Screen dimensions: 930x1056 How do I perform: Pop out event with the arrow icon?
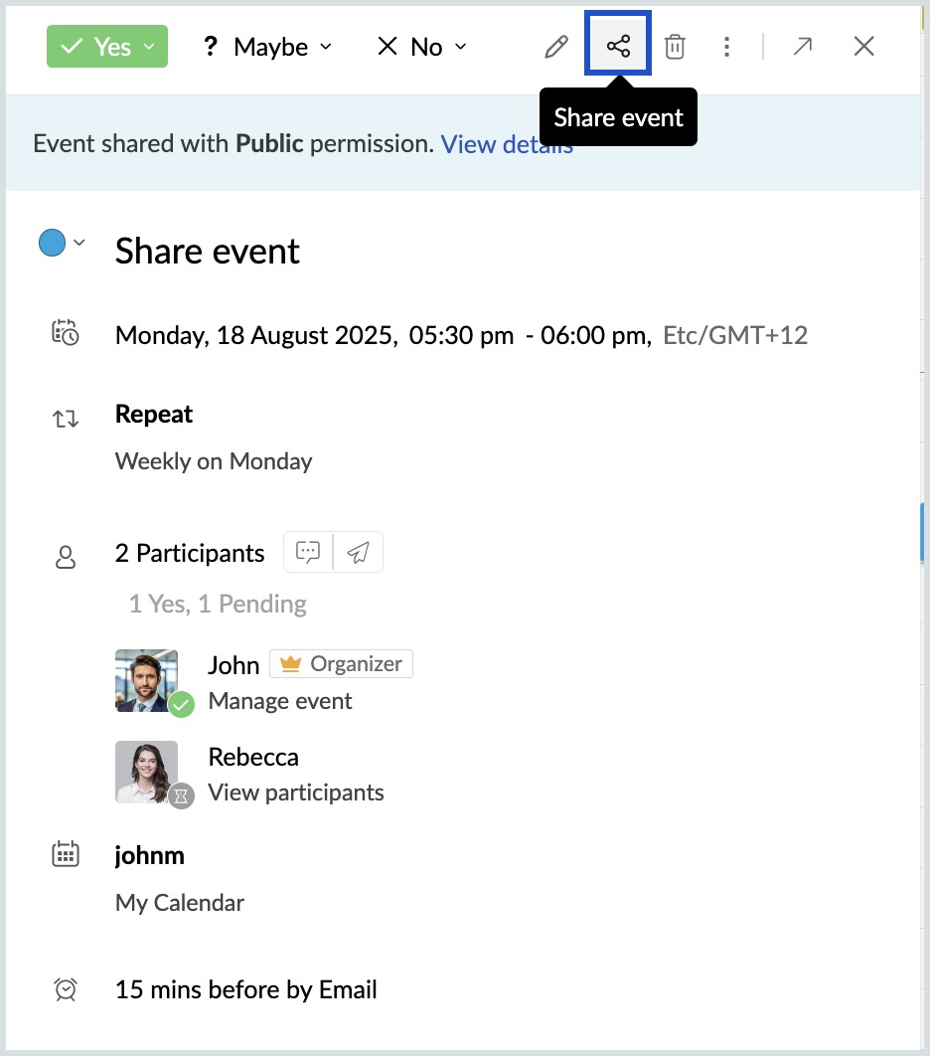coord(803,46)
